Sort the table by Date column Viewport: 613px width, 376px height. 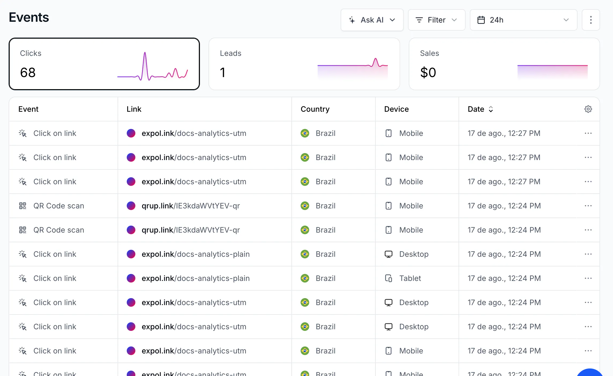click(x=480, y=109)
